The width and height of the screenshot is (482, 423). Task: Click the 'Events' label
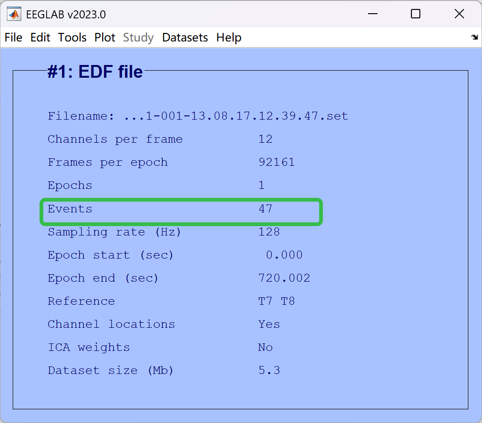coord(70,209)
